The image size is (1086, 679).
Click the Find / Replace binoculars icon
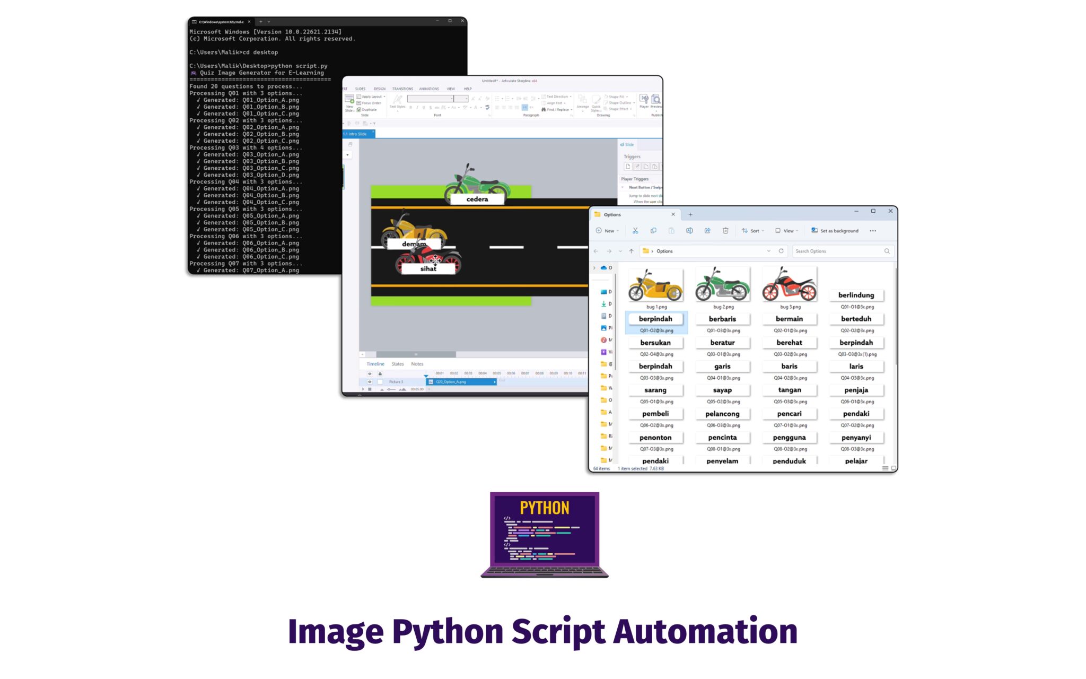click(544, 110)
